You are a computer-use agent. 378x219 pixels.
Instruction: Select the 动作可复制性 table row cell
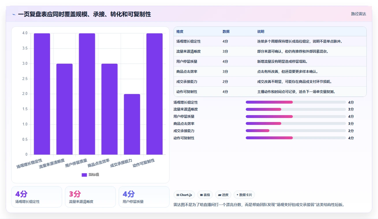(x=187, y=92)
